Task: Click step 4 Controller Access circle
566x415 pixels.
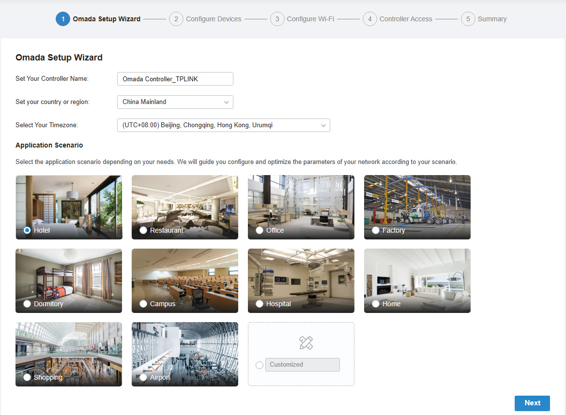Action: 369,19
